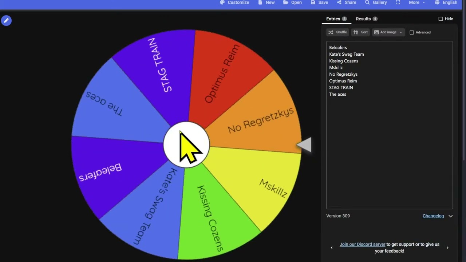The image size is (466, 262).
Task: Enter fullscreen mode icon
Action: coord(398,3)
